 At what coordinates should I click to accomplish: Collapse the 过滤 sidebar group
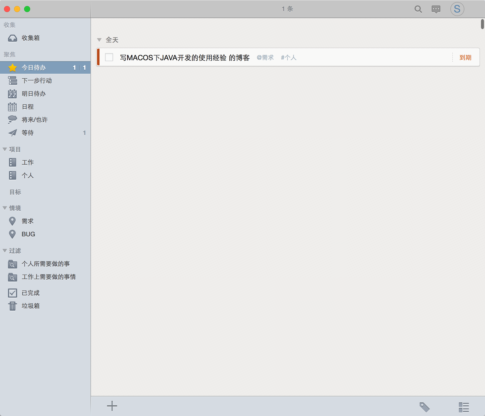click(5, 251)
